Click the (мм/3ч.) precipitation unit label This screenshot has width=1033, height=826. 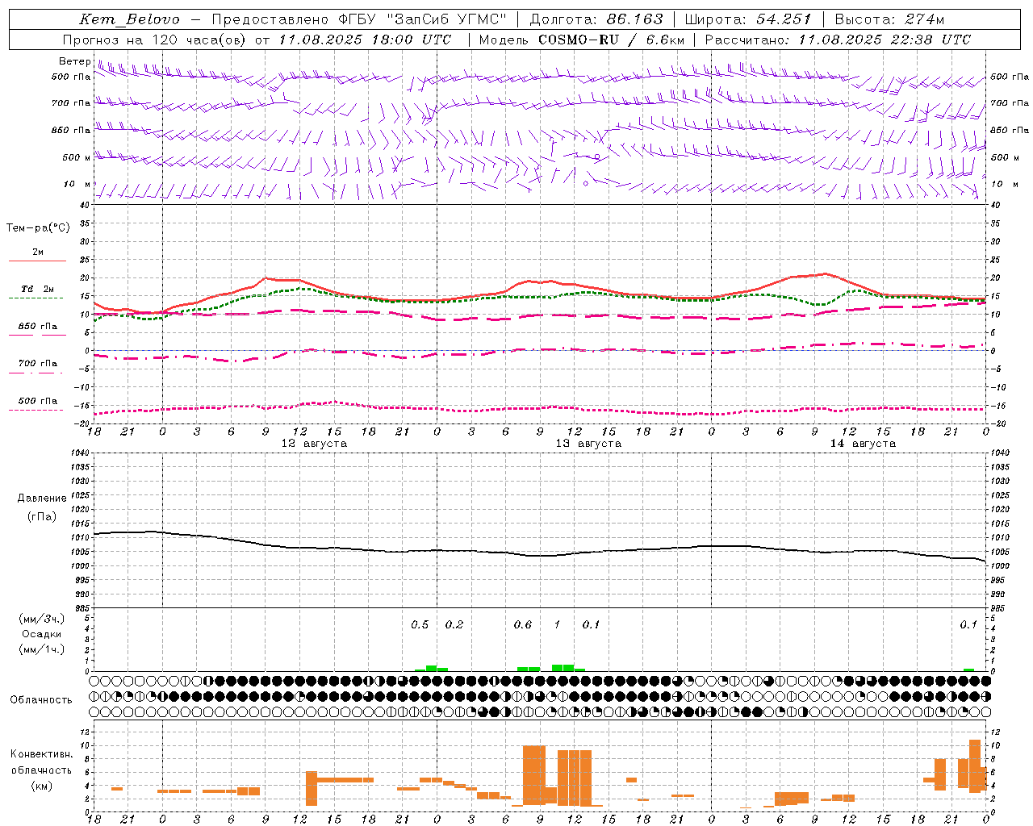(42, 619)
